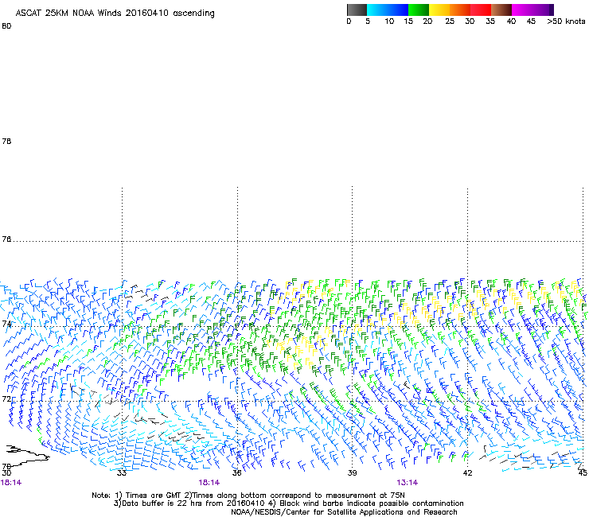This screenshot has height=517, width=589.
Task: Click the ASCAT 25KM NOAA Winds chart title
Action: tap(115, 14)
